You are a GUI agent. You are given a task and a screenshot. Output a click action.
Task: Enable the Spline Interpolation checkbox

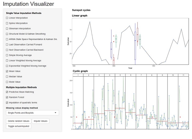(7, 23)
